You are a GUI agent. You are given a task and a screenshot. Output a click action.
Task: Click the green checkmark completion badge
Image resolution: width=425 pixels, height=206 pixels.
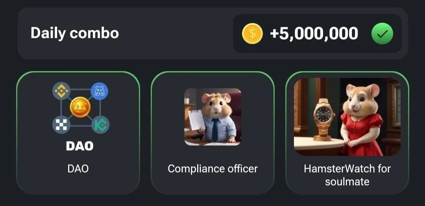[x=382, y=33]
